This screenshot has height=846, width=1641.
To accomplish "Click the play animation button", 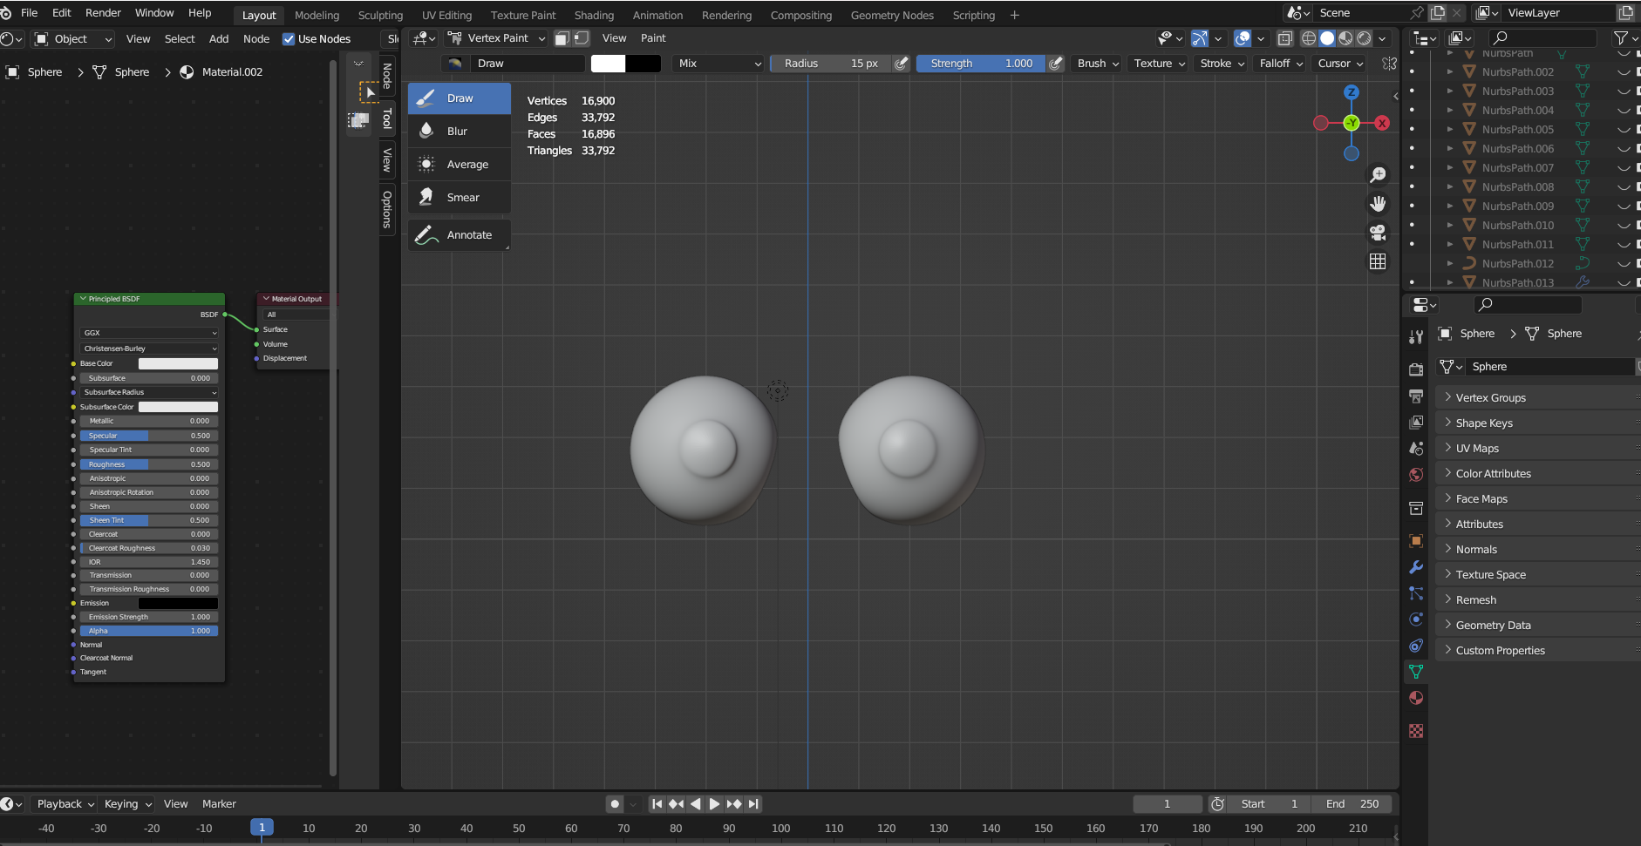I will click(714, 804).
